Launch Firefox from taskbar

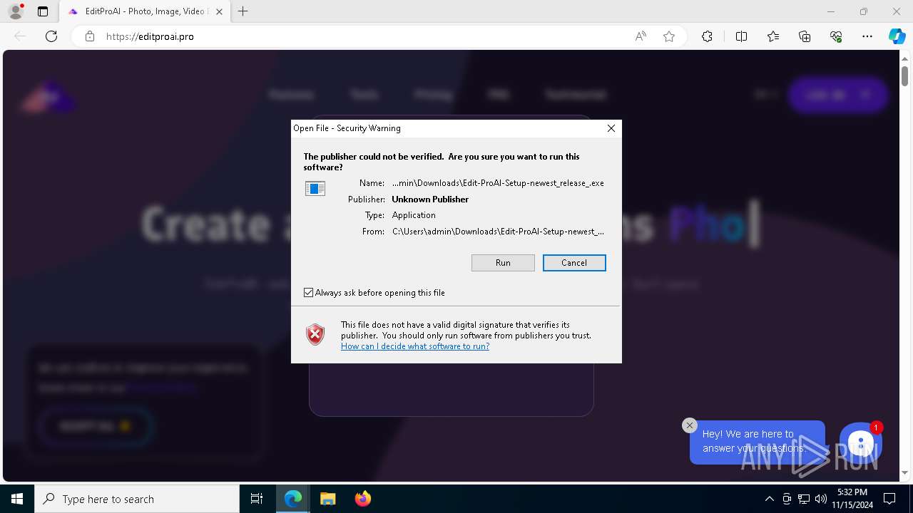[362, 499]
